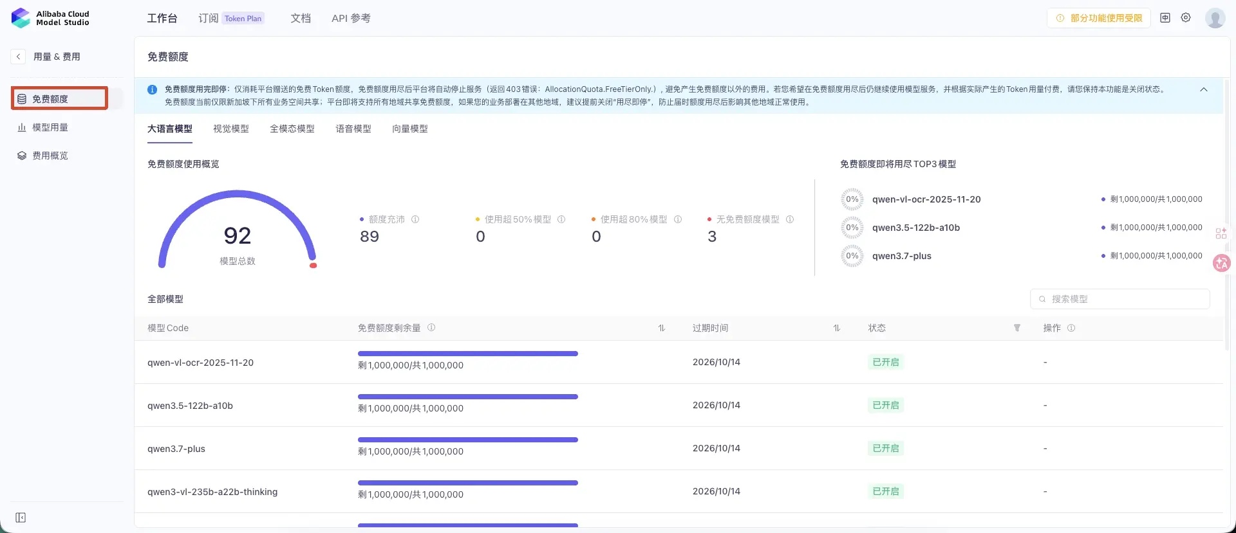The image size is (1236, 533).
Task: Click the qwen3-vl-235b-a22b-thinking row name
Action: 212,492
